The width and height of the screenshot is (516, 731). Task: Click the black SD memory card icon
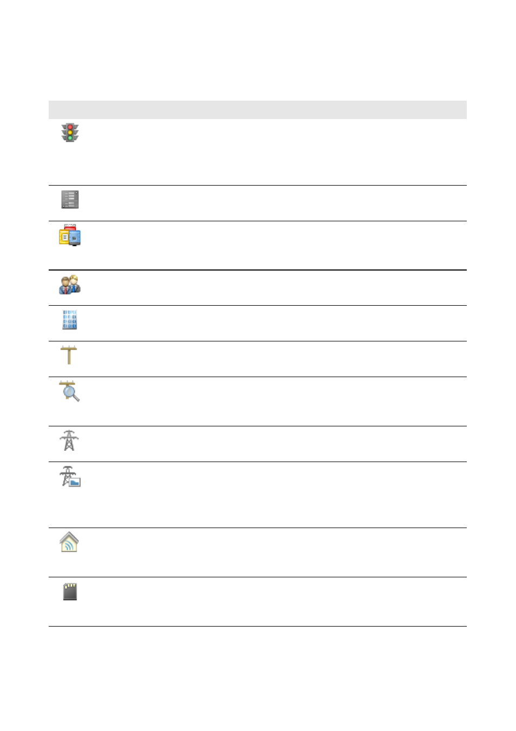(70, 591)
